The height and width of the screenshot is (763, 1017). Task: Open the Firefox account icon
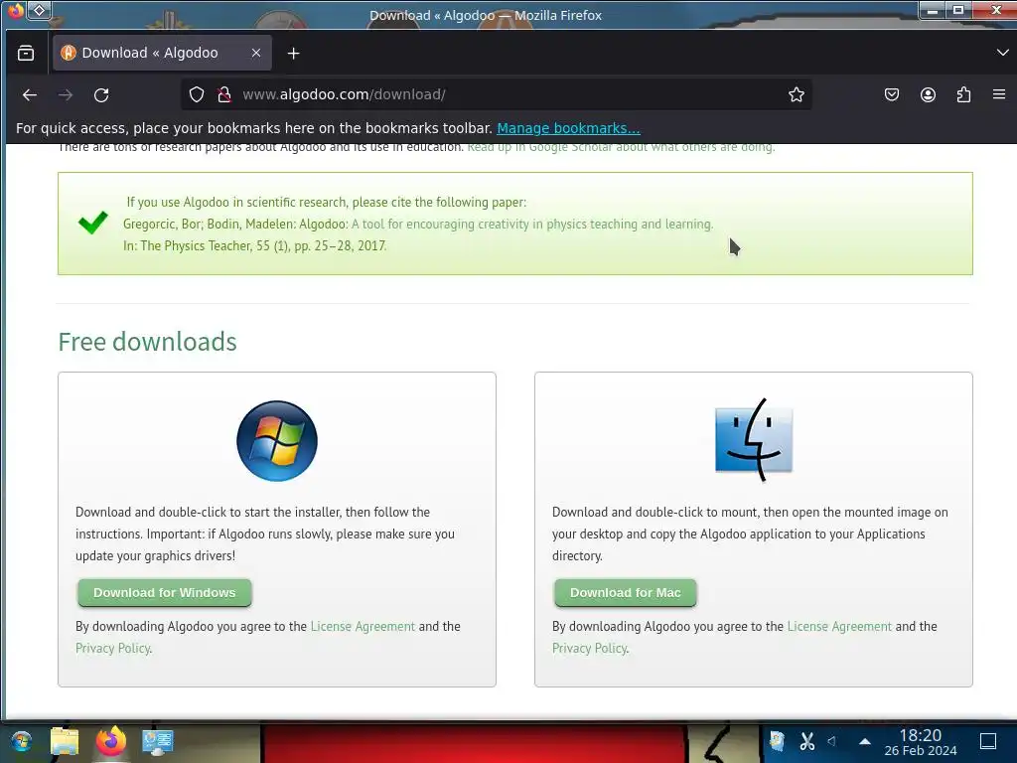point(929,94)
